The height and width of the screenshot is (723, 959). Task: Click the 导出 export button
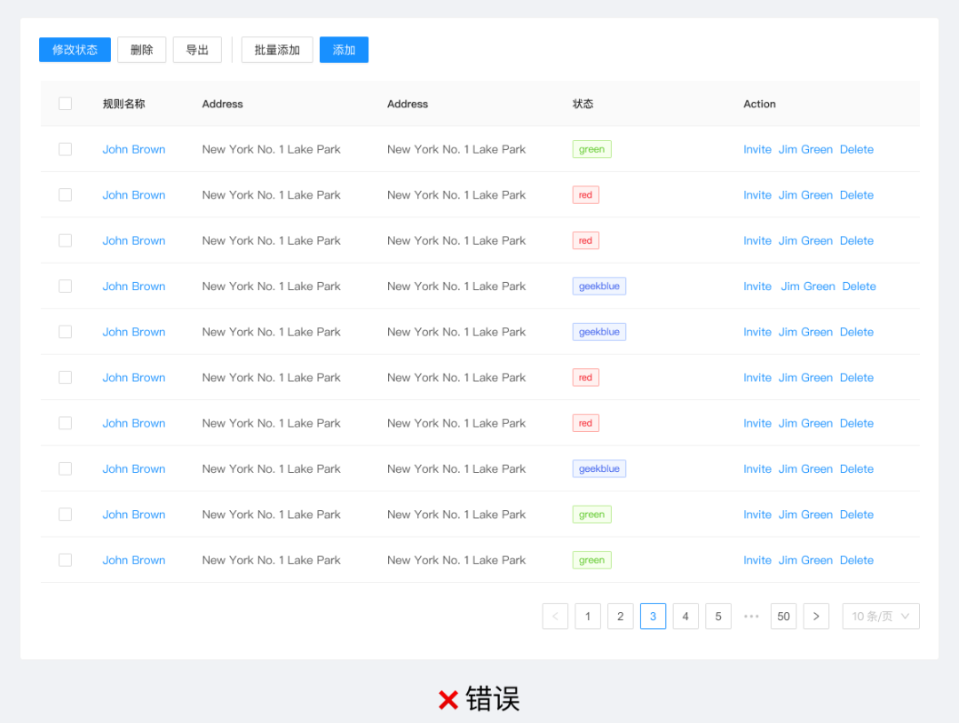tap(197, 50)
